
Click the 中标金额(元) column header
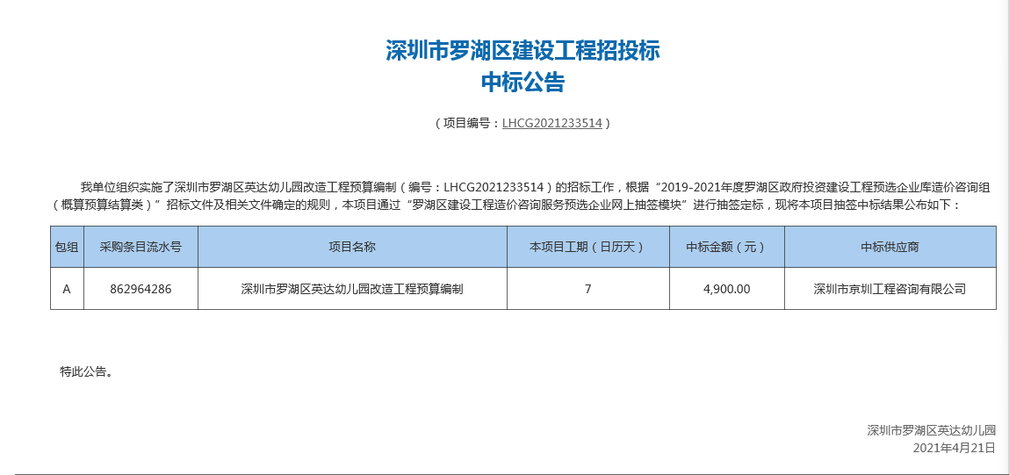point(726,247)
